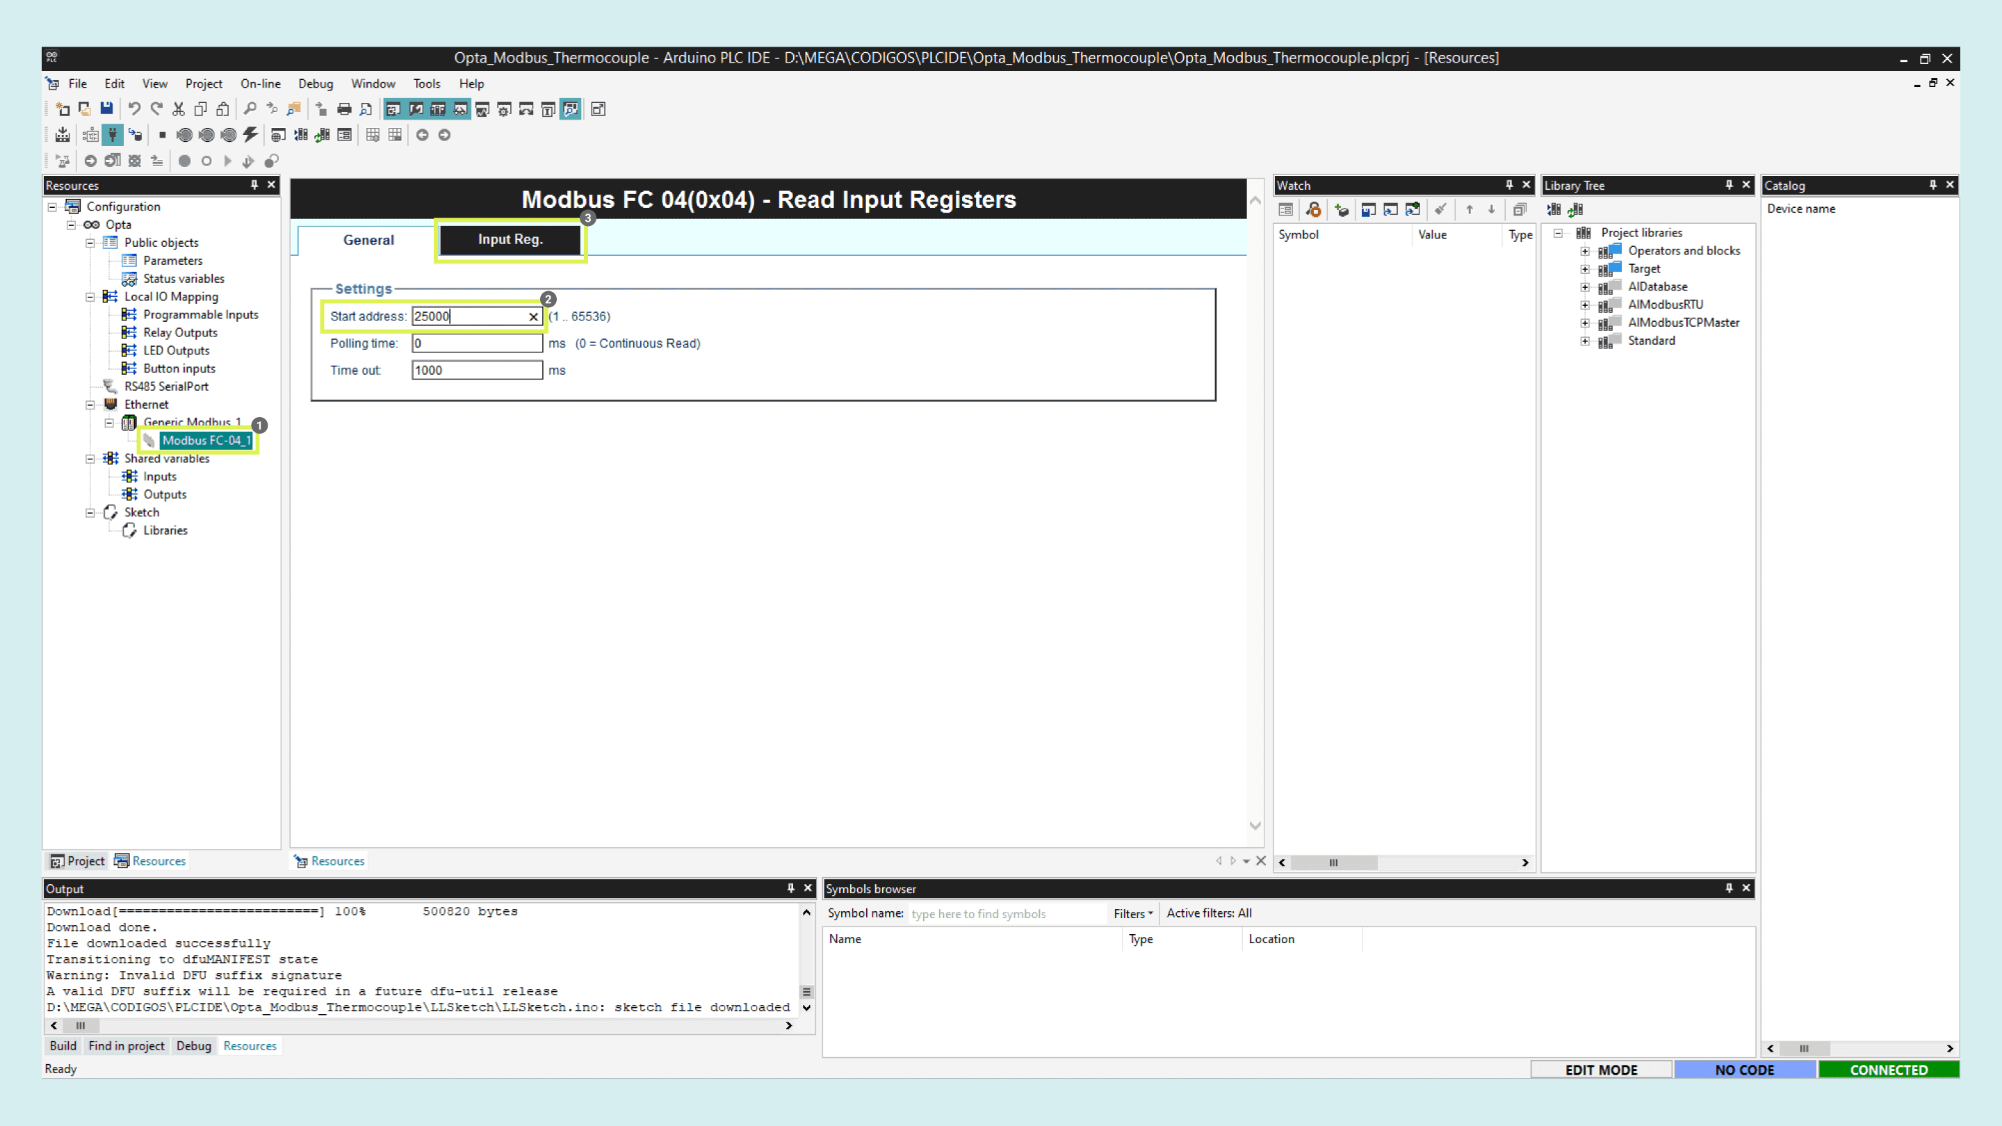Click the Print icon in toolbar

[344, 109]
